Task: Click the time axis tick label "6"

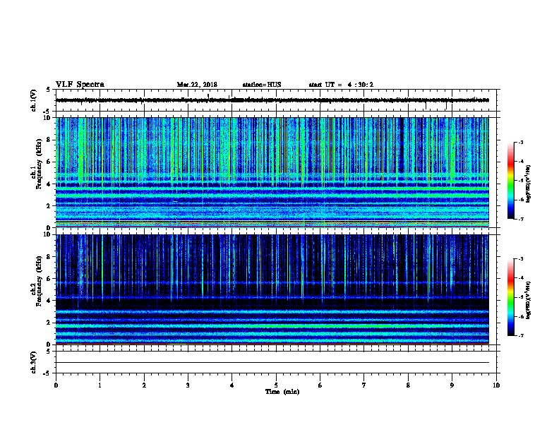Action: [x=320, y=385]
